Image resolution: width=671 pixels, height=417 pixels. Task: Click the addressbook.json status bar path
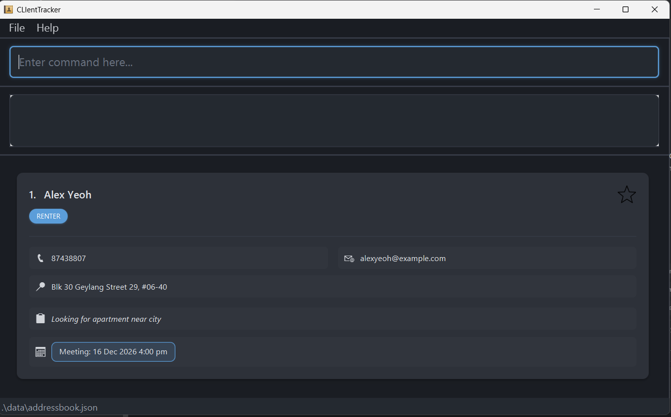point(49,408)
